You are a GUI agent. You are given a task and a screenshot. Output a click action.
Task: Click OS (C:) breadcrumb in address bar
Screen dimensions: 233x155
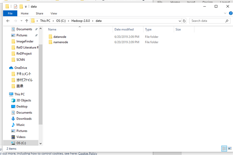pyautogui.click(x=61, y=21)
